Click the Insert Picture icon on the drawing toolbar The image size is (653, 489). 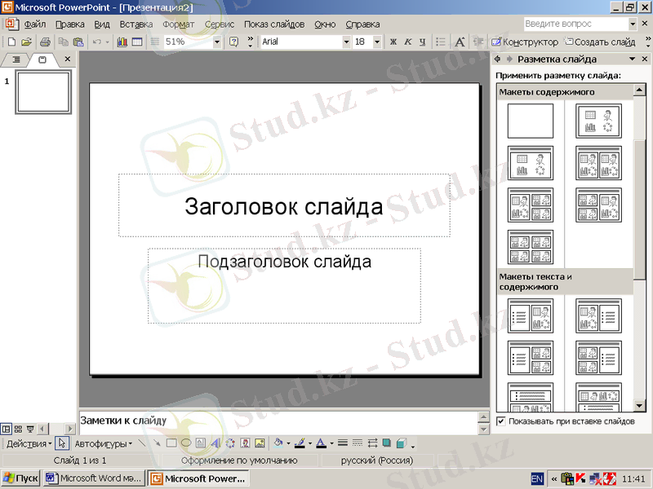(260, 444)
